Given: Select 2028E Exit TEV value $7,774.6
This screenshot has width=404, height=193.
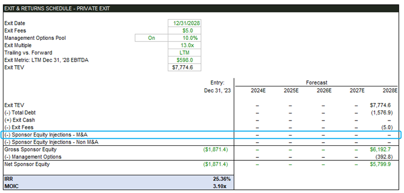Looking at the screenshot, I should pyautogui.click(x=380, y=105).
